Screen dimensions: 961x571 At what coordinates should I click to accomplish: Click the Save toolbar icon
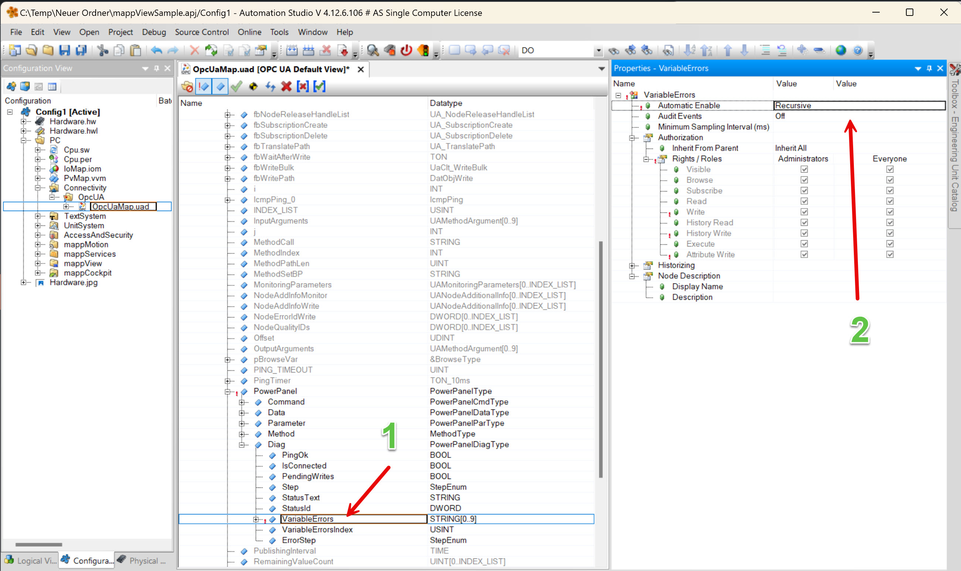(64, 50)
